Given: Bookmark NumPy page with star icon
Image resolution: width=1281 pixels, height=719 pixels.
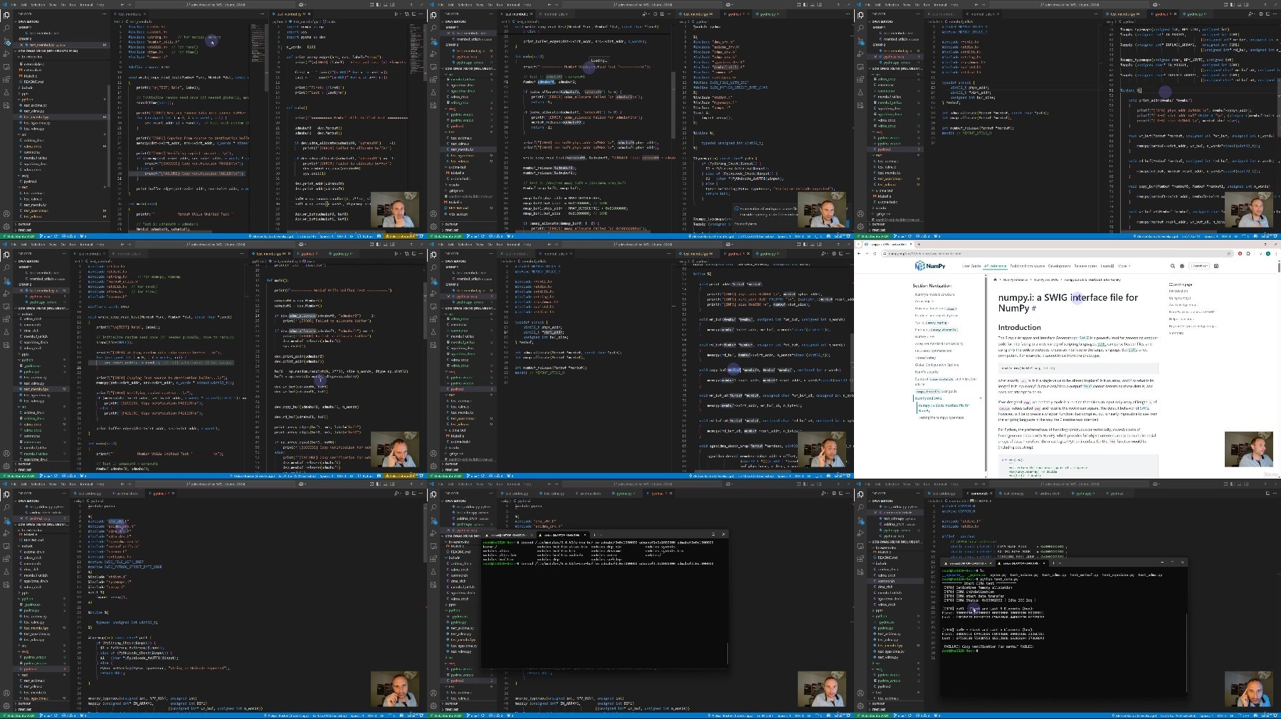Looking at the screenshot, I should point(1230,253).
